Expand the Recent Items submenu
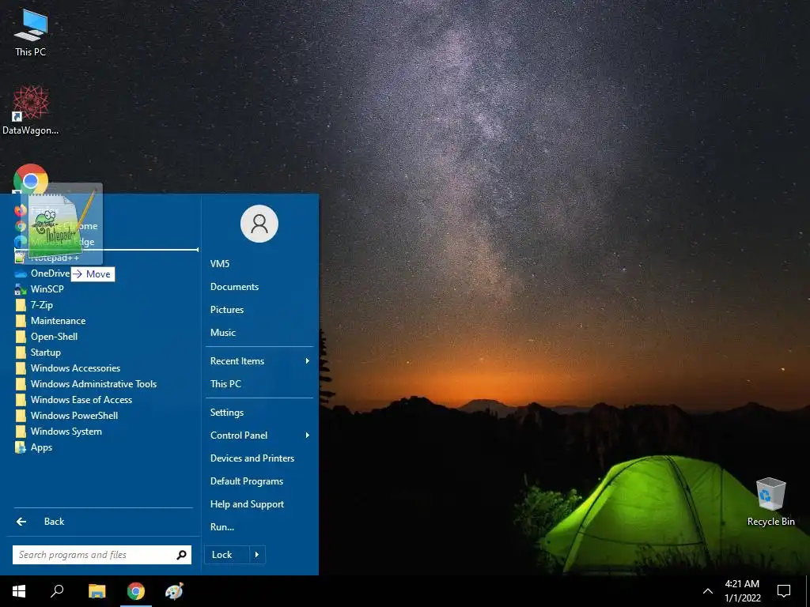The height and width of the screenshot is (607, 810). pyautogui.click(x=259, y=361)
